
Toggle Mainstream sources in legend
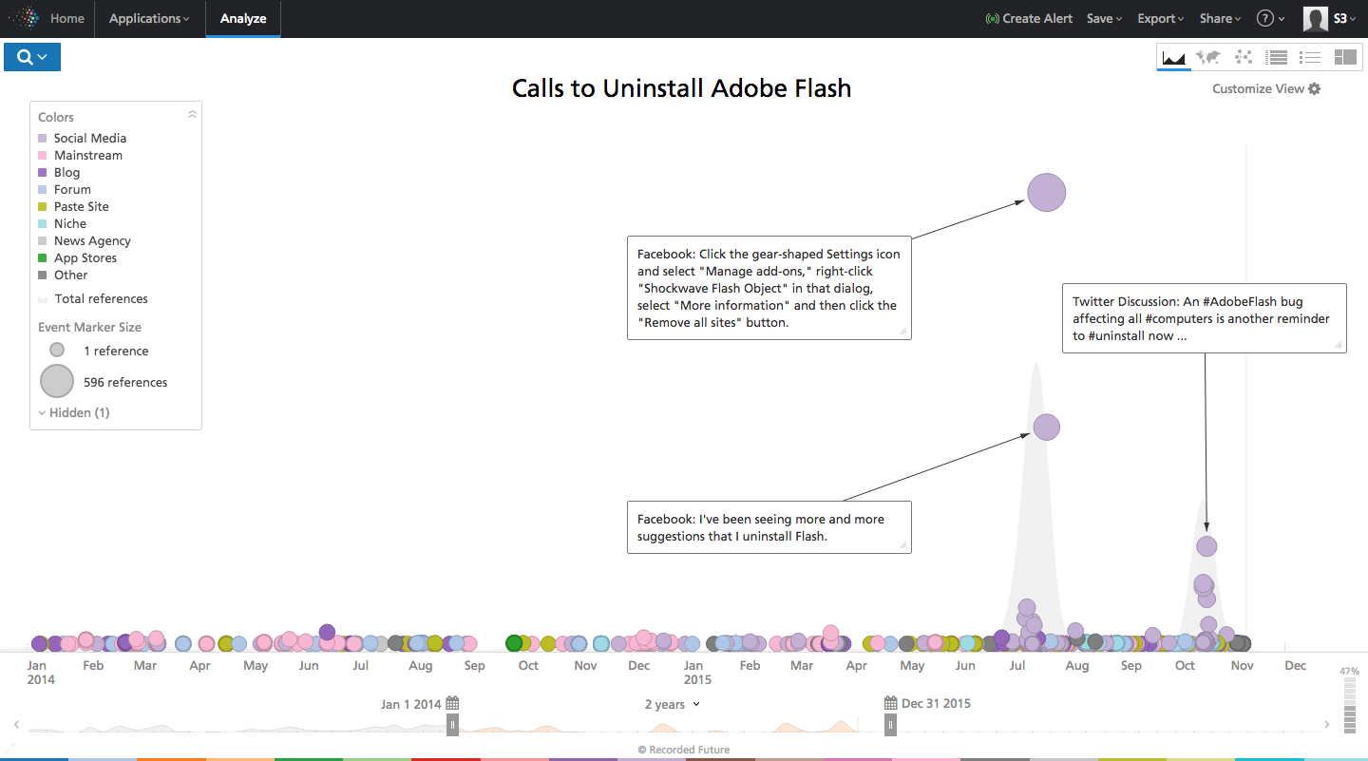87,156
